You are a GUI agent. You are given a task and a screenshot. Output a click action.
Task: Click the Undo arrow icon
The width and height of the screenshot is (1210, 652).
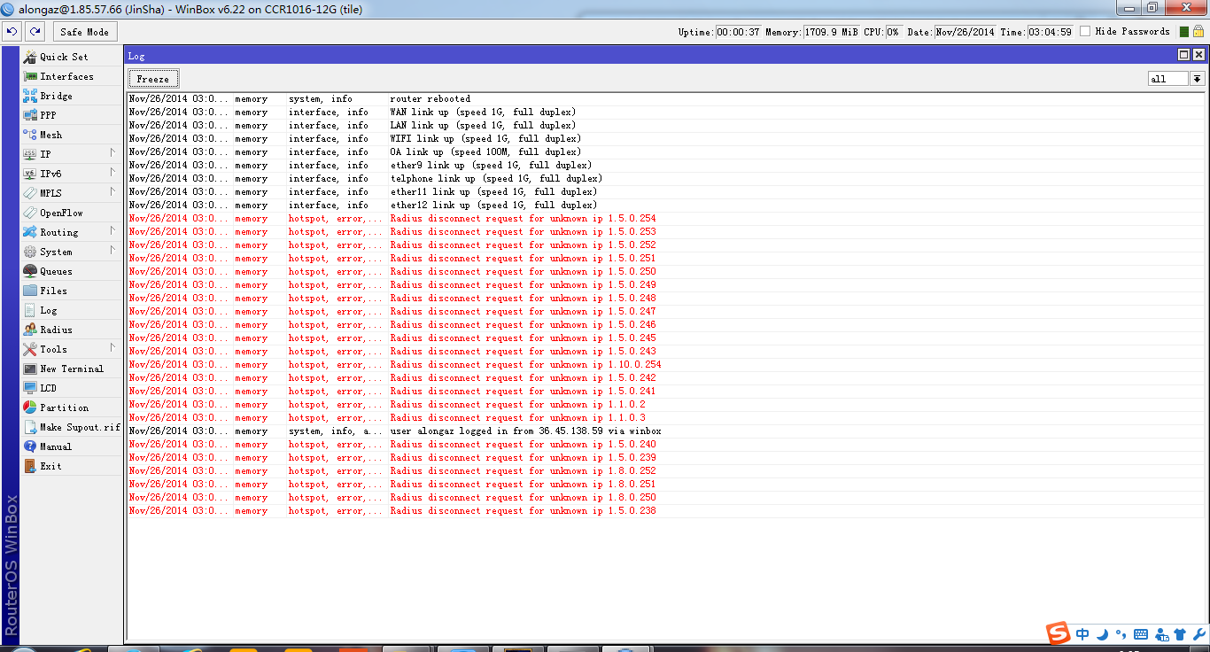click(12, 31)
